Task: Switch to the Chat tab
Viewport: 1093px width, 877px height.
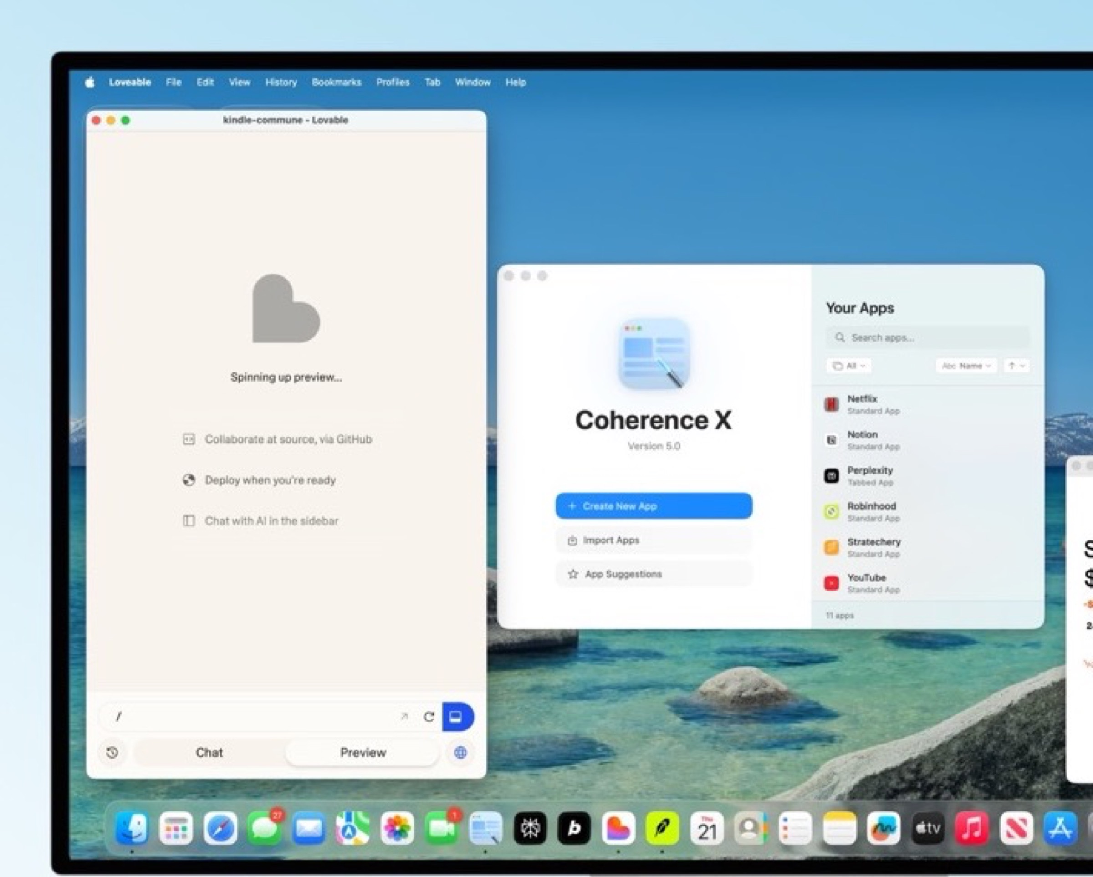Action: pos(209,752)
